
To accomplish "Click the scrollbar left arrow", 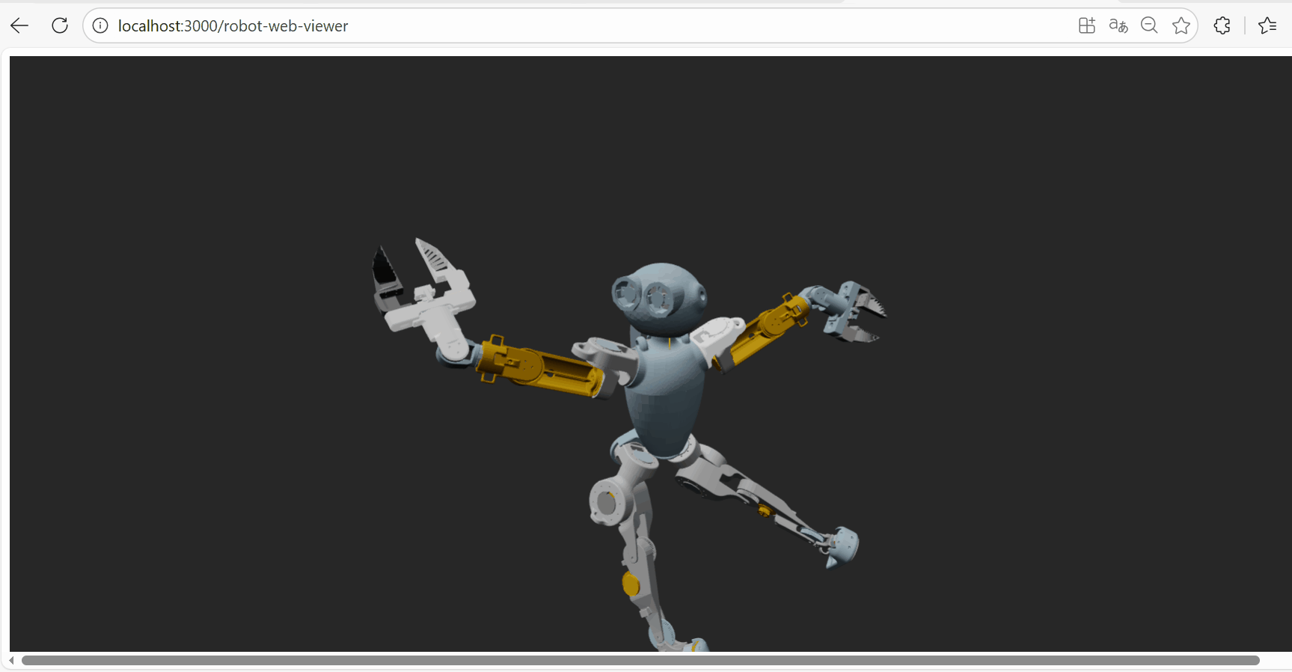I will 12,661.
